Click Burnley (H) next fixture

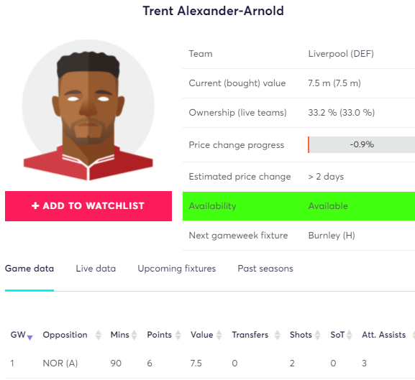point(332,235)
